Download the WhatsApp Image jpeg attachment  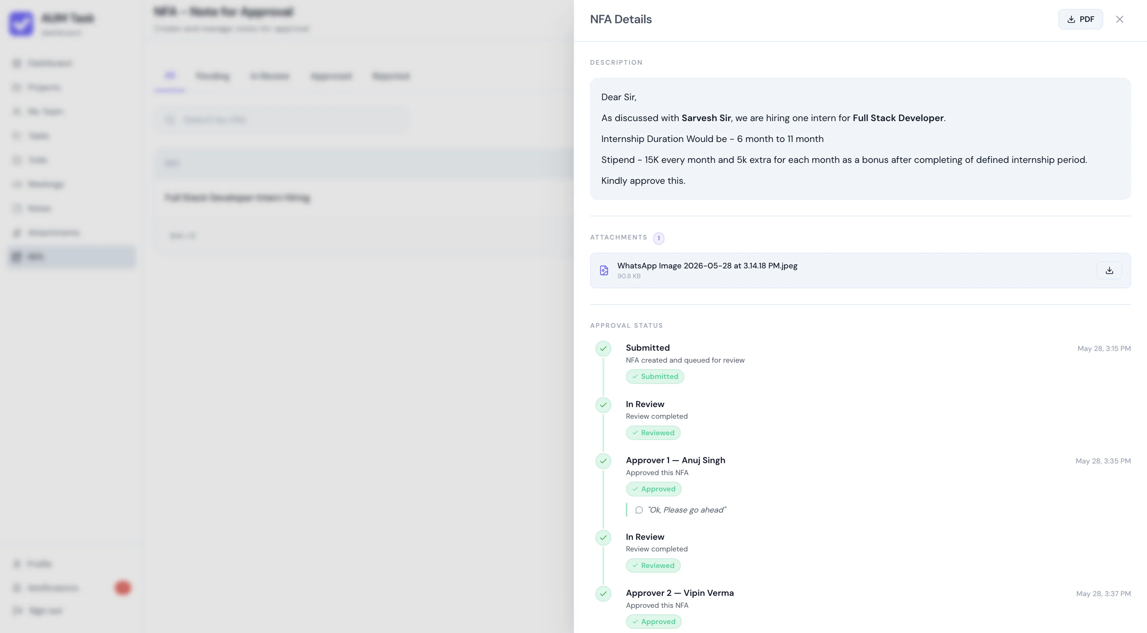[1109, 270]
